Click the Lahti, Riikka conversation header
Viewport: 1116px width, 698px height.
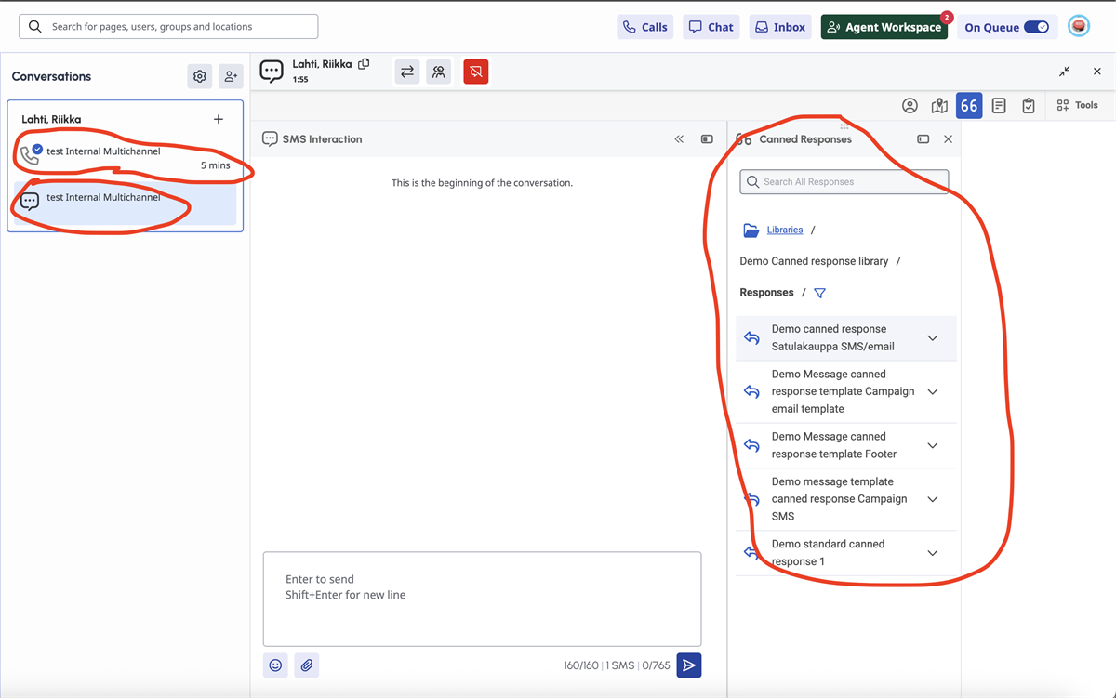(51, 119)
